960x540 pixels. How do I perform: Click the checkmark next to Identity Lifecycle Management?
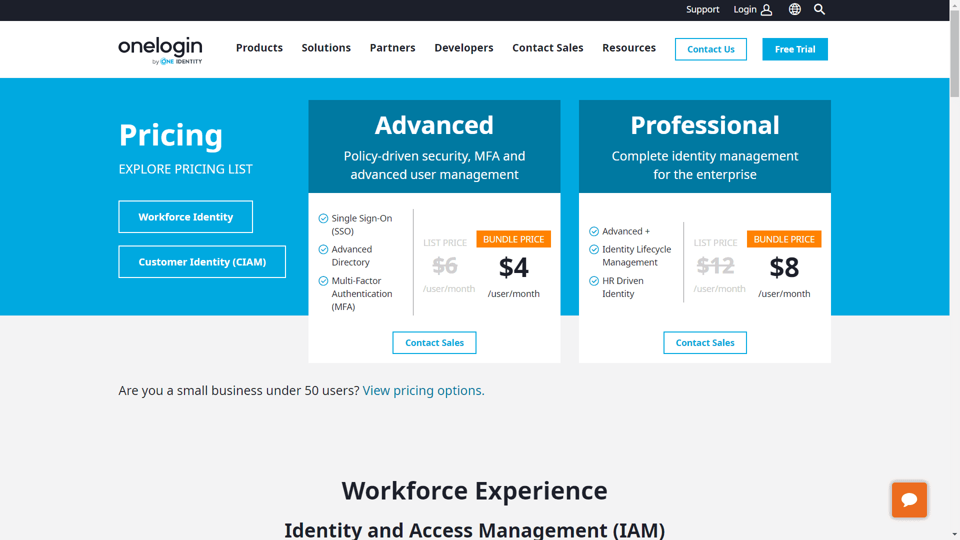click(594, 249)
